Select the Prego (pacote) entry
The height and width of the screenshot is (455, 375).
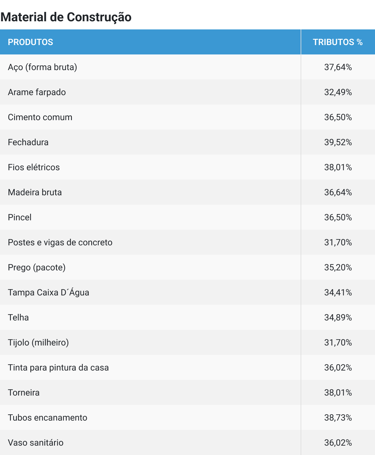pos(37,268)
